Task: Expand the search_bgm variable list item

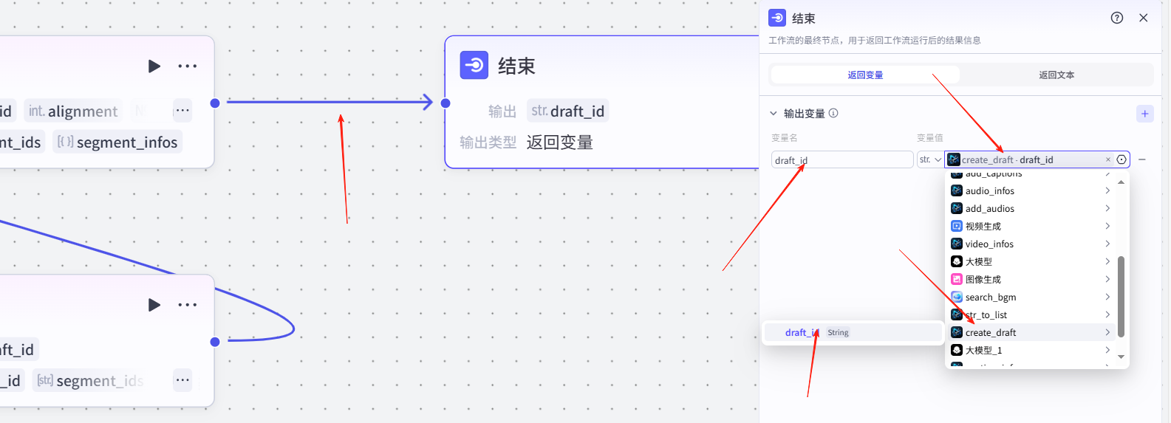Action: [1107, 298]
